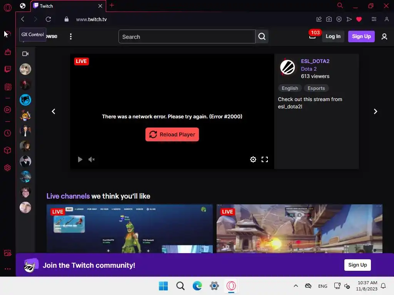Open ESL_DOTA2 channel link

(315, 61)
